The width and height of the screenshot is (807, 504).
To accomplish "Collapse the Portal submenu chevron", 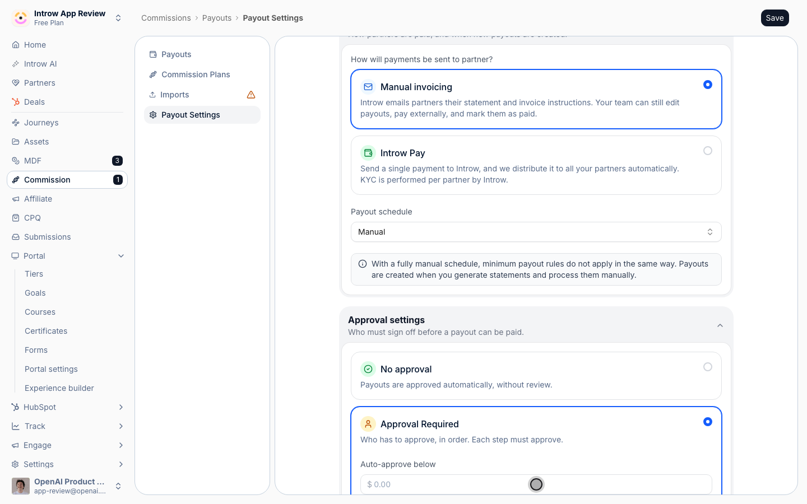I will click(x=121, y=256).
